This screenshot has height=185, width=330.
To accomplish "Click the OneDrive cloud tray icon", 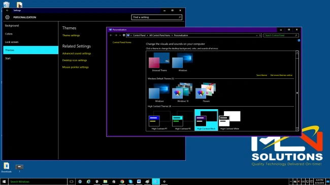I will click(x=295, y=181).
